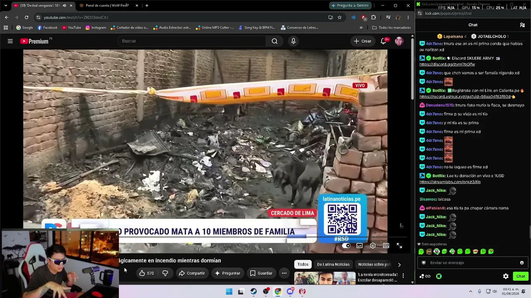Toggle autoplay switch in the player
The height and width of the screenshot is (298, 531).
347,246
